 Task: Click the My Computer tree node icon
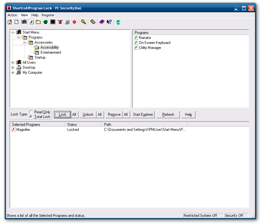(x=19, y=72)
